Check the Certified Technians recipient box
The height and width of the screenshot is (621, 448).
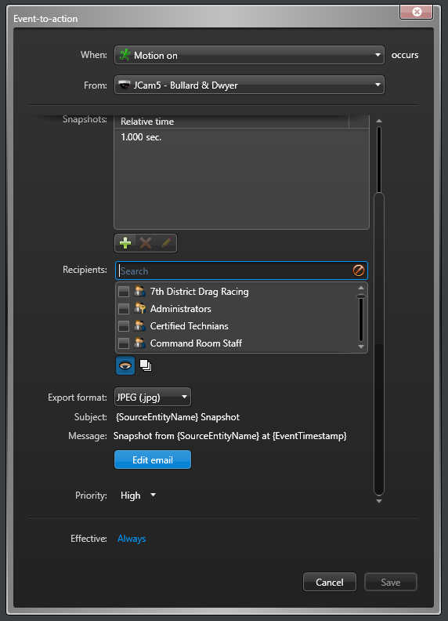click(x=124, y=326)
